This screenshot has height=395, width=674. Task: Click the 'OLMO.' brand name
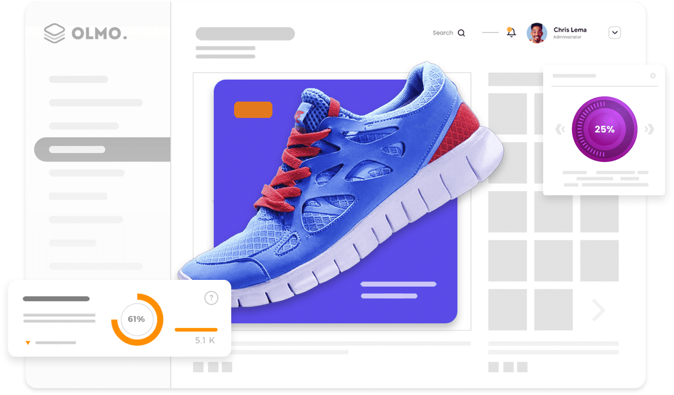pyautogui.click(x=99, y=33)
